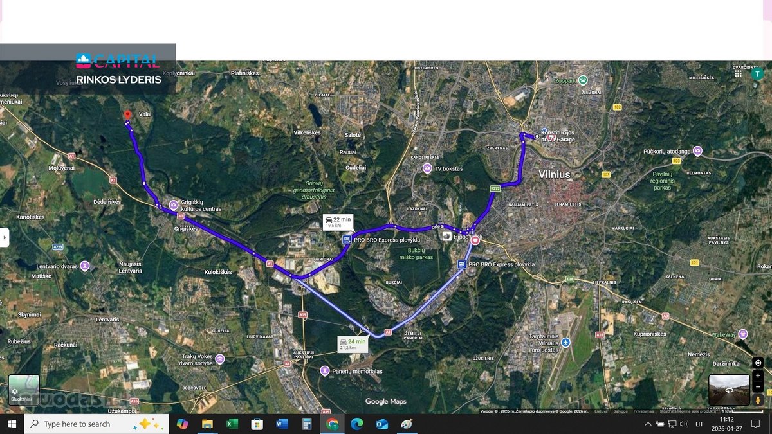Open the Sąlygos terms link
This screenshot has width=772, height=434.
pos(620,411)
